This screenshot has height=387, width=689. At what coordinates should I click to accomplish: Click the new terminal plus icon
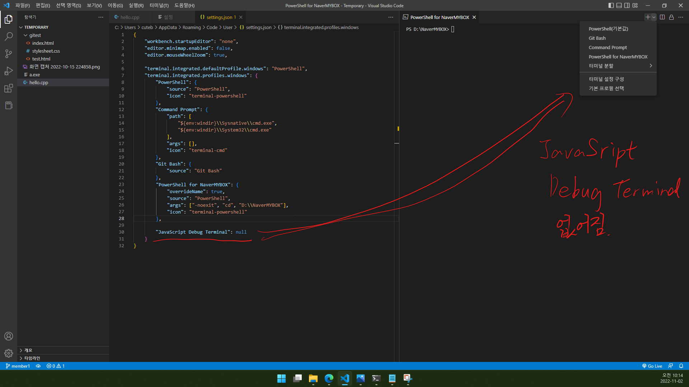(x=648, y=17)
